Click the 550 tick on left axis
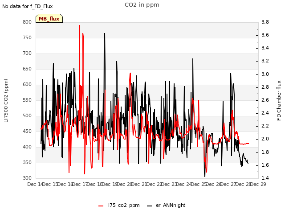 pyautogui.click(x=27, y=100)
